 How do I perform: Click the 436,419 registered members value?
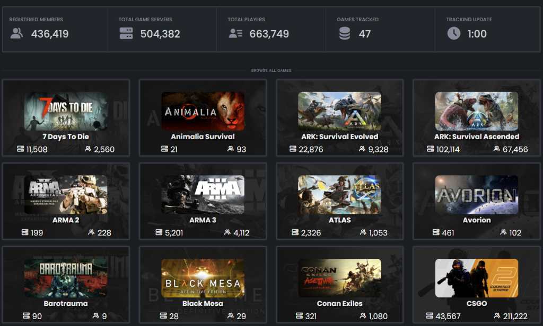[50, 34]
